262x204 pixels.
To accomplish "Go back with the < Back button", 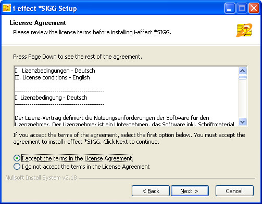I will coord(151,191).
